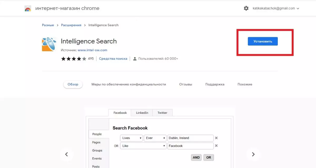
Task: Open the Like dropdown
Action: [x=143, y=146]
